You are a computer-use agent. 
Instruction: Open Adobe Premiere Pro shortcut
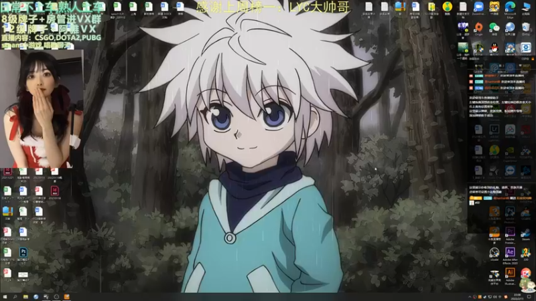[510, 232]
